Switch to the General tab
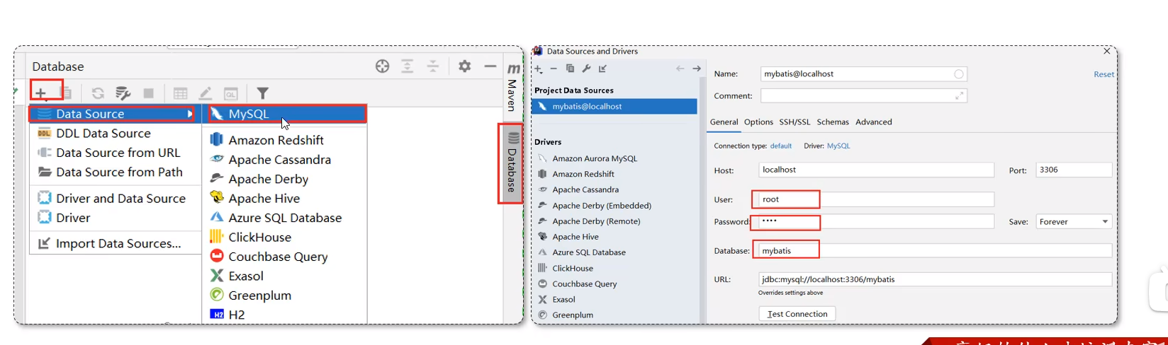The height and width of the screenshot is (345, 1168). [x=724, y=122]
